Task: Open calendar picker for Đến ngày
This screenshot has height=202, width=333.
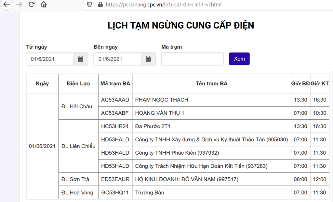Action: 148,59
